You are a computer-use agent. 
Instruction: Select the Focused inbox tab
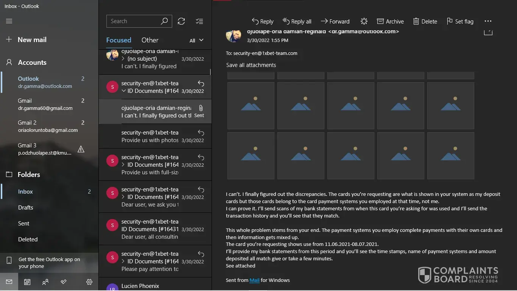[118, 40]
